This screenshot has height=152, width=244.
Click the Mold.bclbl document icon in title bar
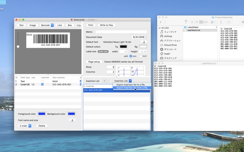(x=72, y=20)
